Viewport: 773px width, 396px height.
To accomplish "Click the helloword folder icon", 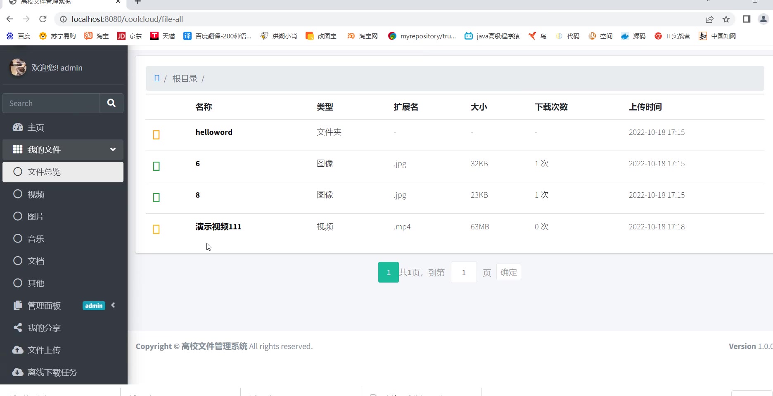I will pyautogui.click(x=156, y=135).
